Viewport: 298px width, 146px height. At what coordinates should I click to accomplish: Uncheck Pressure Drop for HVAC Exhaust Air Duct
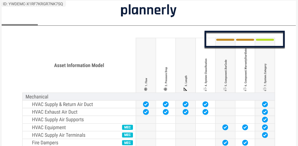coord(166,112)
